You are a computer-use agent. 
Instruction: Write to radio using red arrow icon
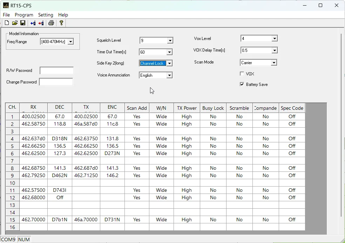tap(41, 23)
